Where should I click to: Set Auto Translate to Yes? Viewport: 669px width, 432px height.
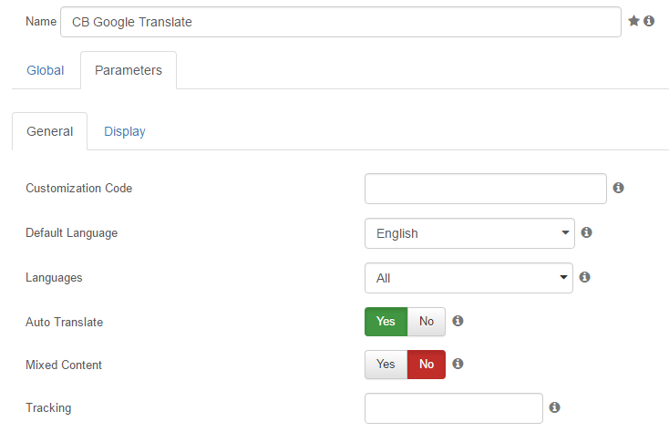pos(386,322)
